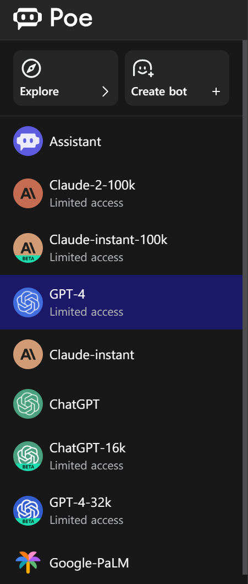Open the Assistant bot conversation
The height and width of the screenshot is (584, 248).
121,141
